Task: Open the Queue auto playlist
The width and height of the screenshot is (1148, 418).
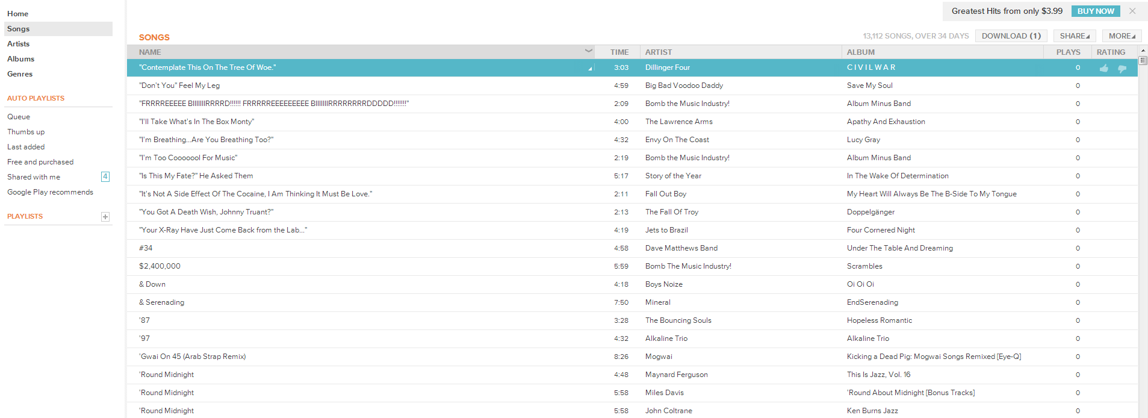Action: (x=19, y=117)
